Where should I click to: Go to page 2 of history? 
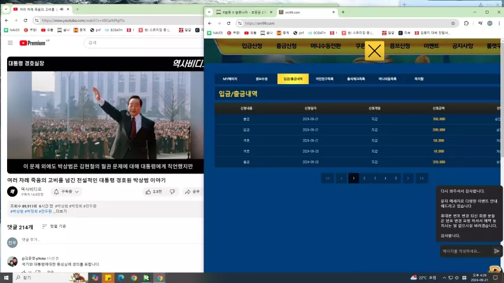pos(364,178)
